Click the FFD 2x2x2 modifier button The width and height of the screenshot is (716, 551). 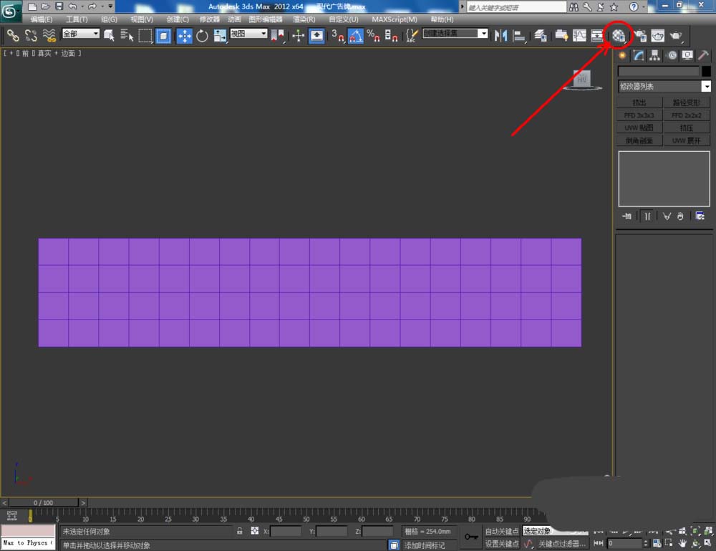point(687,115)
